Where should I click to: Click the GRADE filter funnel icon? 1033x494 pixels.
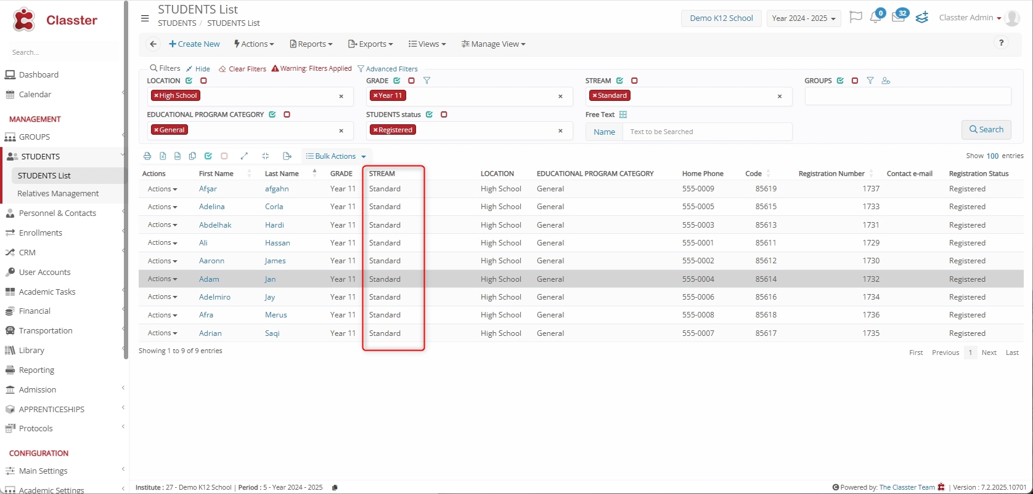[x=427, y=81]
